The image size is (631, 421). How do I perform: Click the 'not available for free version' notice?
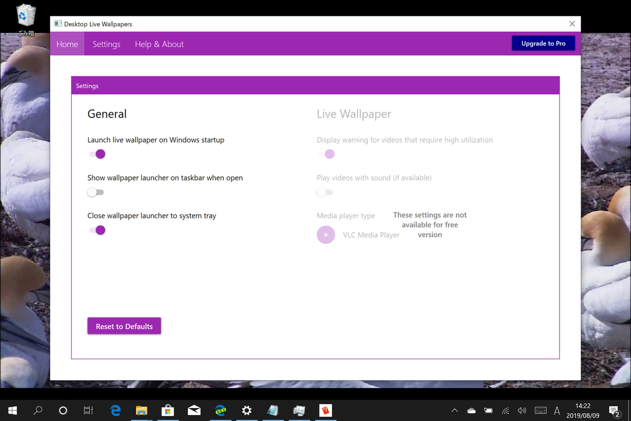pyautogui.click(x=430, y=225)
